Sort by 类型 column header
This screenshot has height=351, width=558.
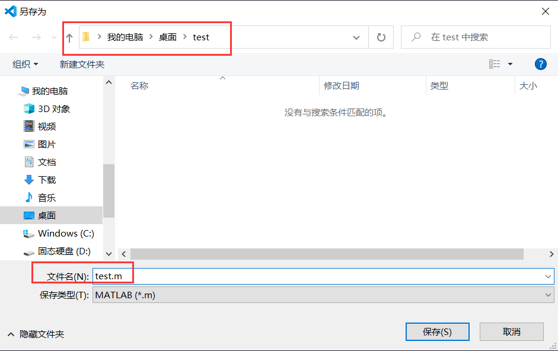pyautogui.click(x=439, y=86)
